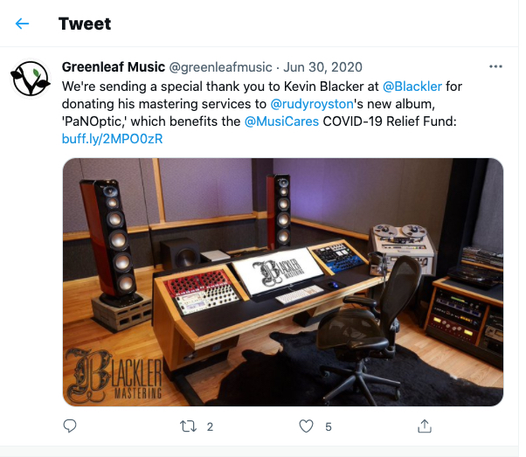This screenshot has height=457, width=526.
Task: Follow the buff.ly/2MPO0zR link
Action: coord(113,139)
